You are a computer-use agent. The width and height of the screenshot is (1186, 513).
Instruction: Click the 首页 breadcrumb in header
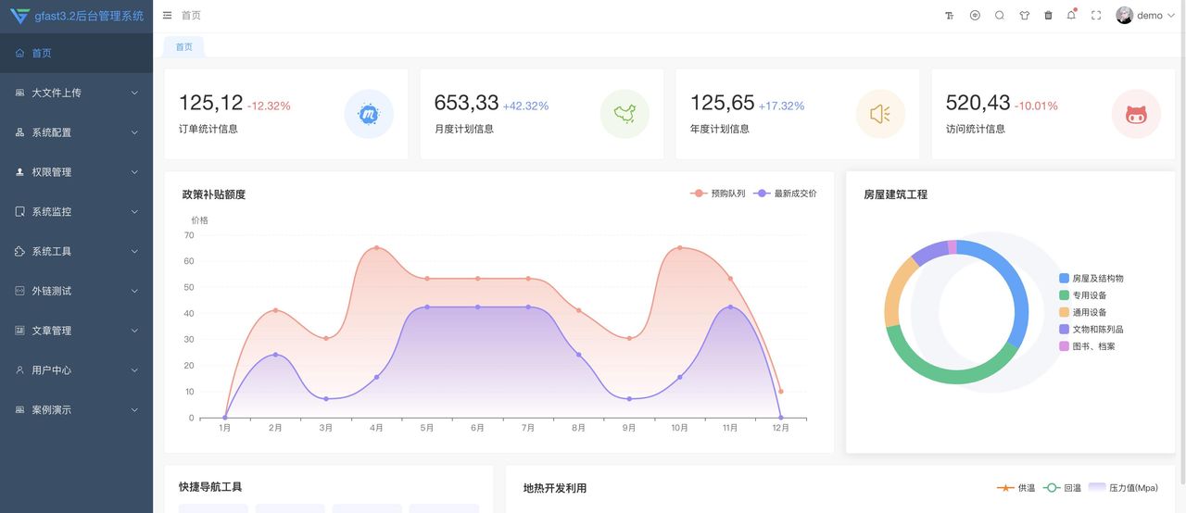pos(191,16)
